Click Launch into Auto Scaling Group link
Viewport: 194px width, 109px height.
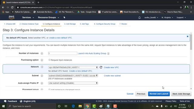(x=92, y=53)
